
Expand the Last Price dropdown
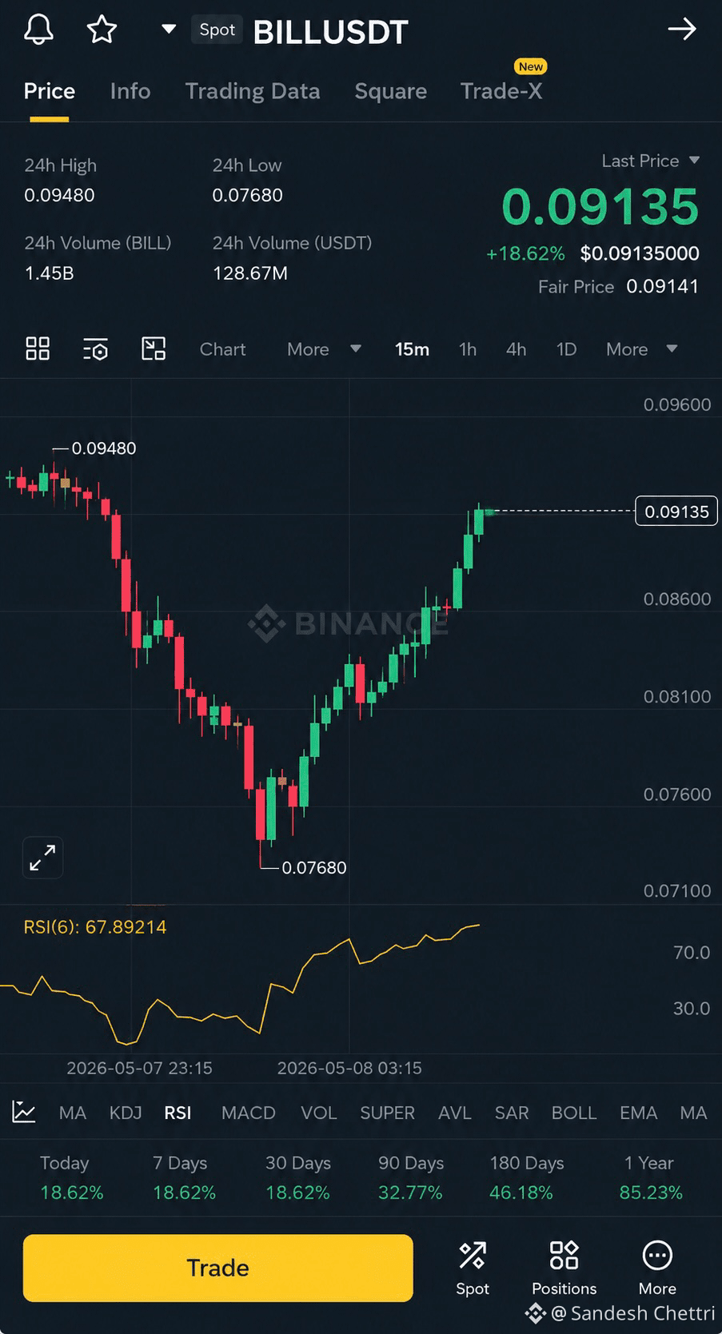(694, 161)
